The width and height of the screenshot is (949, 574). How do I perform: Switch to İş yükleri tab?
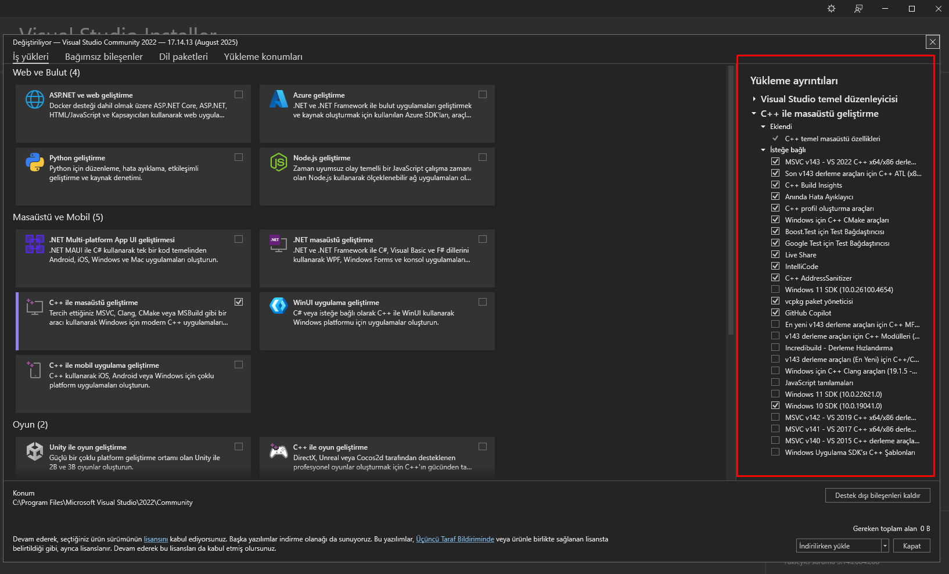tap(31, 57)
